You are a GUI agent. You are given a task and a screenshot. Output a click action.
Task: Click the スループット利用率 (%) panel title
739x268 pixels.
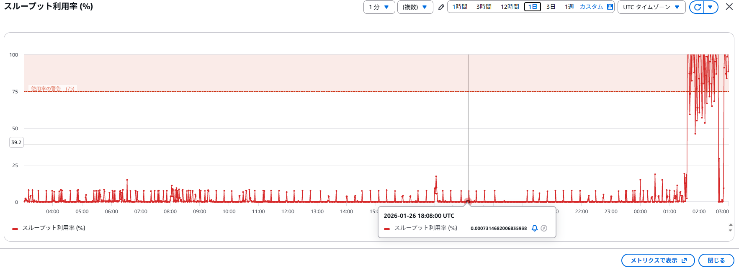pyautogui.click(x=49, y=6)
